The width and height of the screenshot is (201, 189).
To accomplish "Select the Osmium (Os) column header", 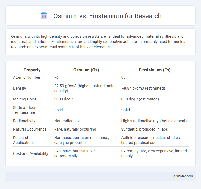I will click(86, 70).
